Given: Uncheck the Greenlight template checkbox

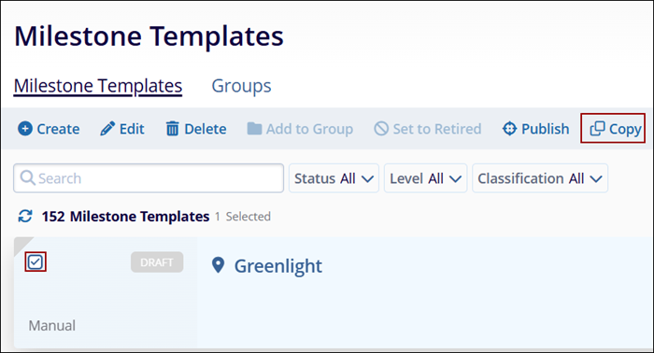Looking at the screenshot, I should point(36,262).
